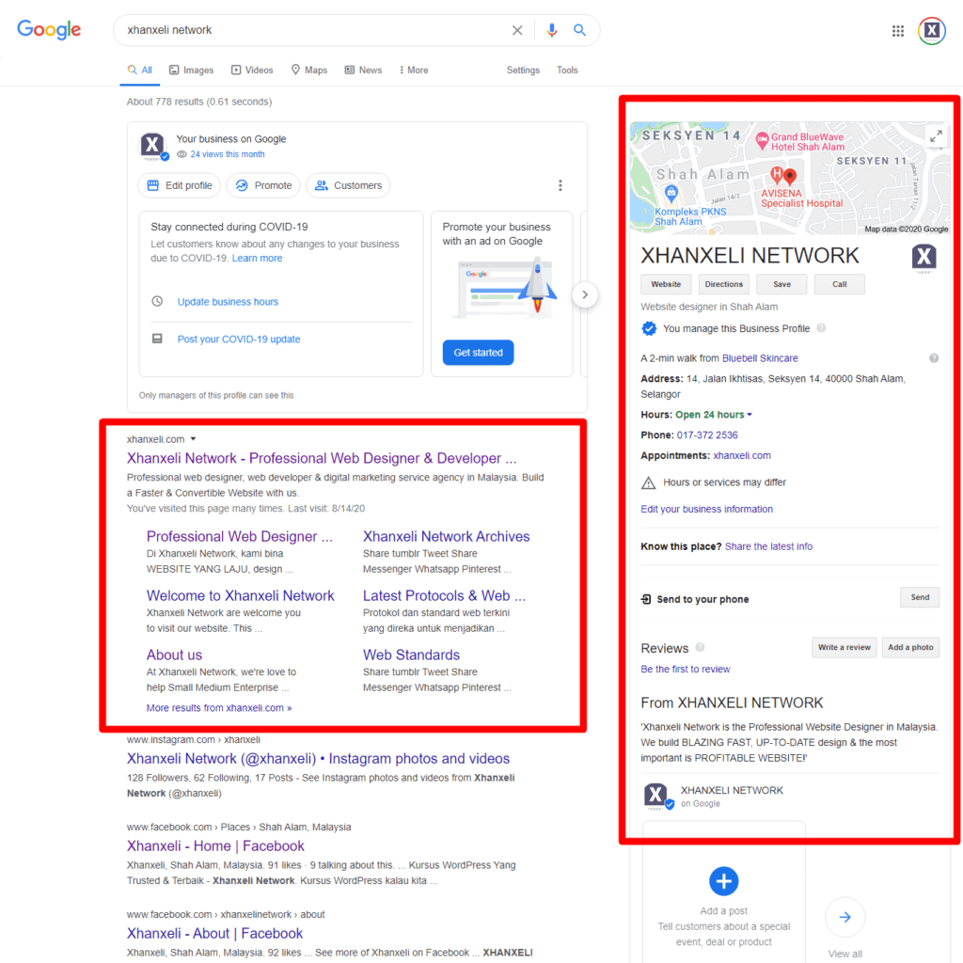
Task: Click the warning icon beside hours may differ
Action: pos(648,482)
